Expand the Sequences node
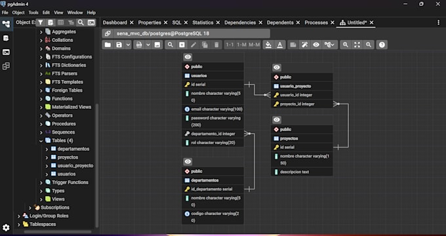This screenshot has height=236, width=446. tap(41, 132)
